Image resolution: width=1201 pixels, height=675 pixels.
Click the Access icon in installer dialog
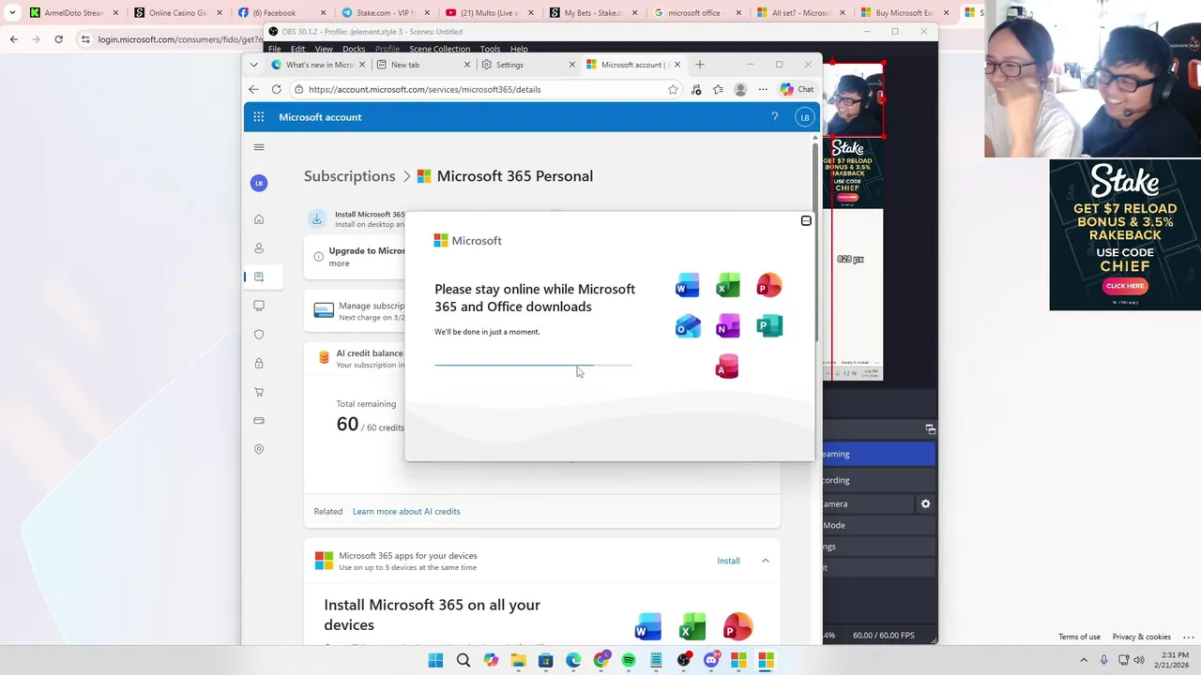pyautogui.click(x=727, y=367)
